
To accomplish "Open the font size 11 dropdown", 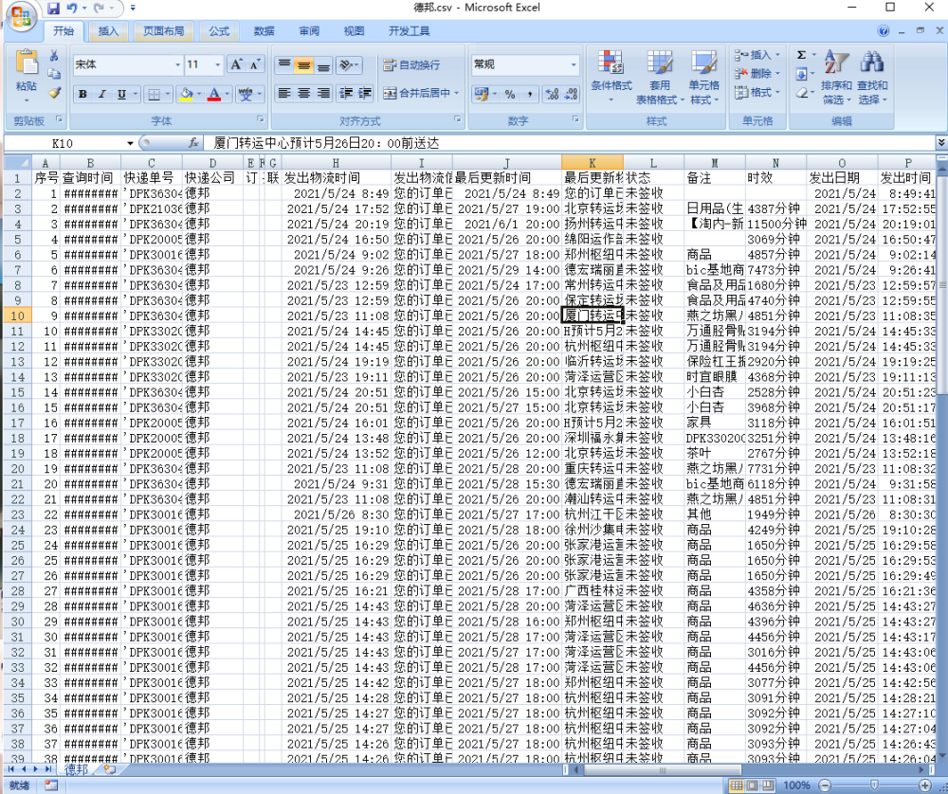I will click(x=218, y=64).
